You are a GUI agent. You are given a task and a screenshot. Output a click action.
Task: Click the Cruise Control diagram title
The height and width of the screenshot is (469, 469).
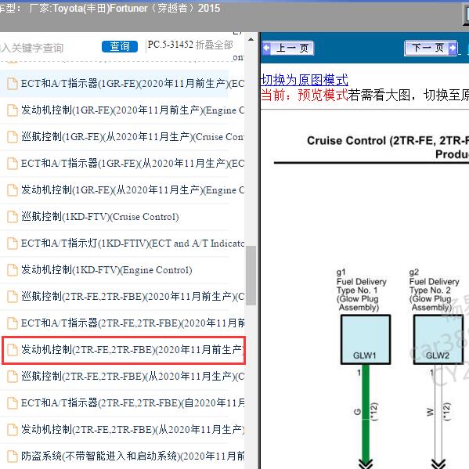388,147
